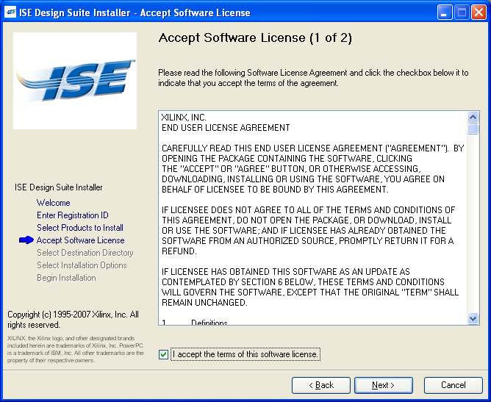The width and height of the screenshot is (491, 402).
Task: Click the Select Installation Options step
Action: pyautogui.click(x=82, y=265)
